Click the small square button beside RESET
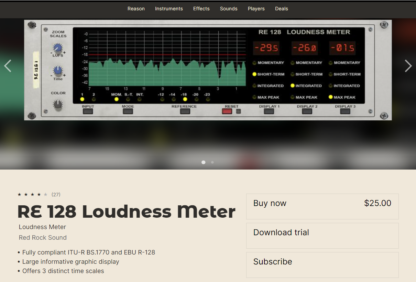The height and width of the screenshot is (282, 416). [239, 111]
